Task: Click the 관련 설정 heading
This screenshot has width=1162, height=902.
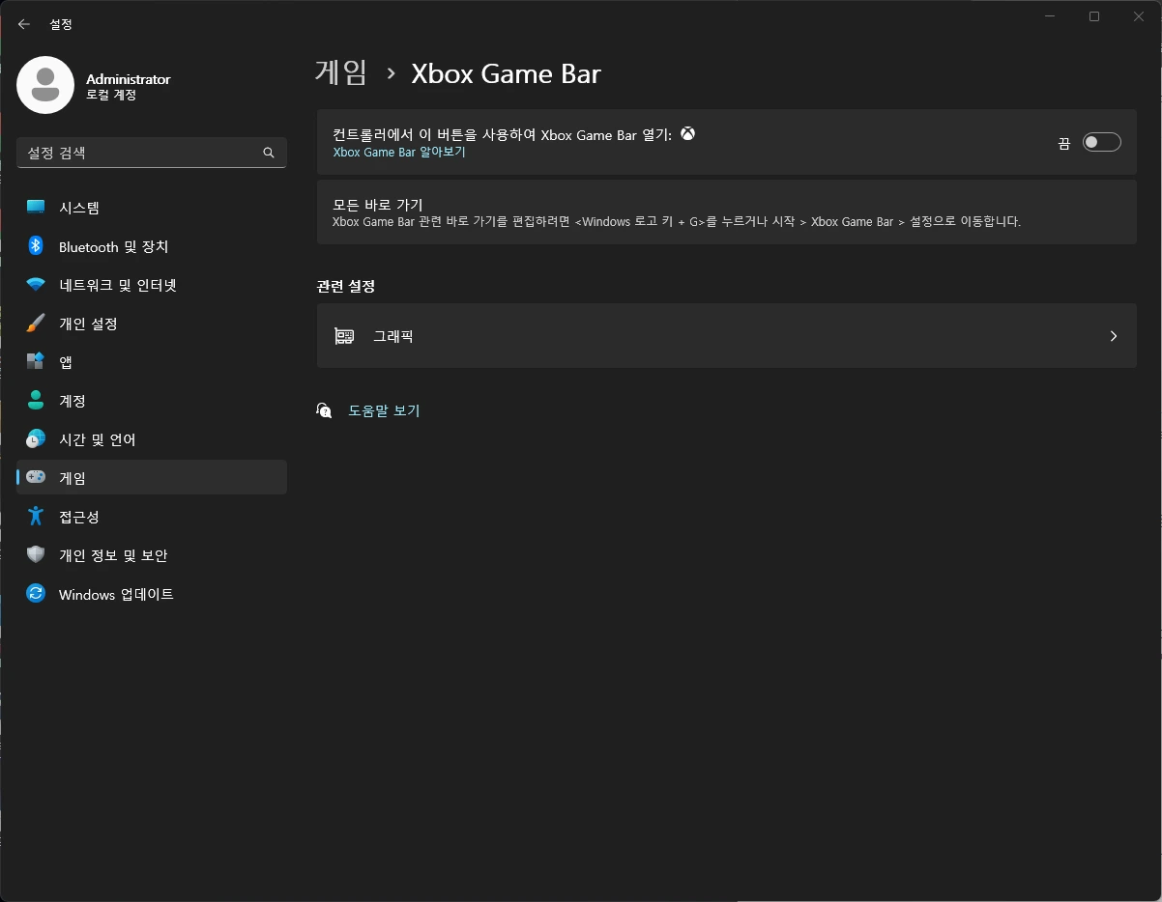Action: [x=345, y=286]
